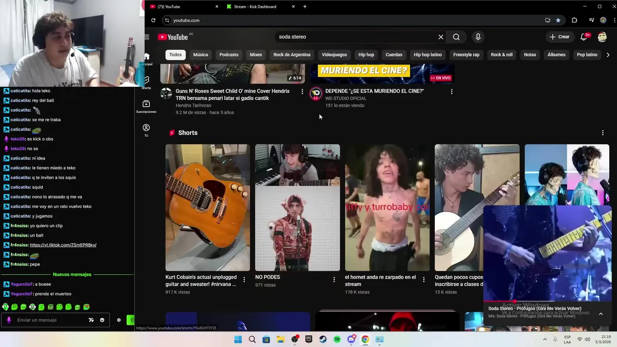Open Suscripciones in the sidebar
Viewport: 617px width, 347px height.
[x=146, y=107]
